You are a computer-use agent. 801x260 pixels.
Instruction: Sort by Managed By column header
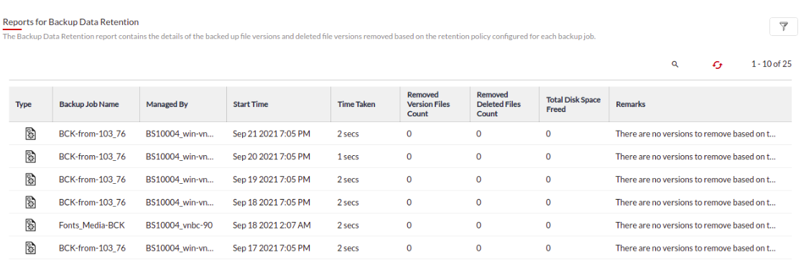(167, 104)
